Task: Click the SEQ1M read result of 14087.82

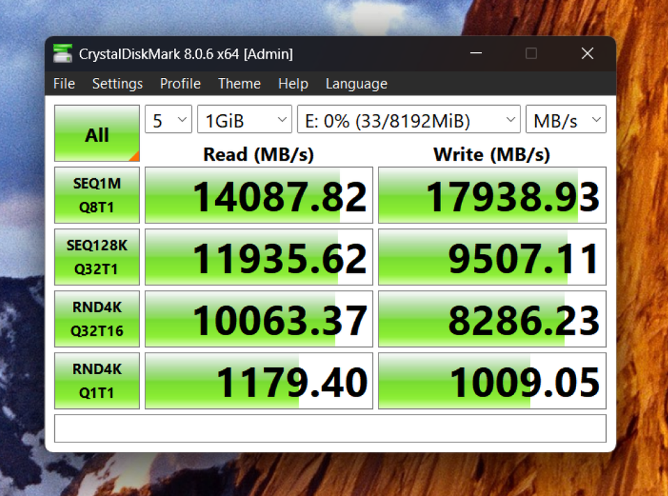Action: click(258, 194)
